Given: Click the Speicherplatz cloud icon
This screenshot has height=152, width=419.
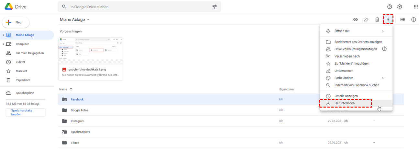Looking at the screenshot, I should click(9, 93).
